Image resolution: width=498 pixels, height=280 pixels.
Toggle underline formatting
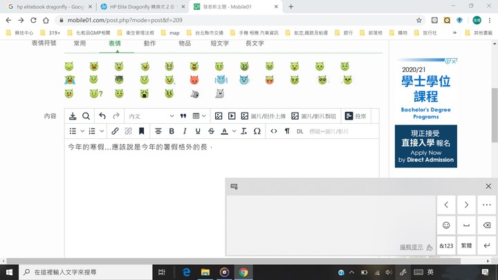pos(198,131)
